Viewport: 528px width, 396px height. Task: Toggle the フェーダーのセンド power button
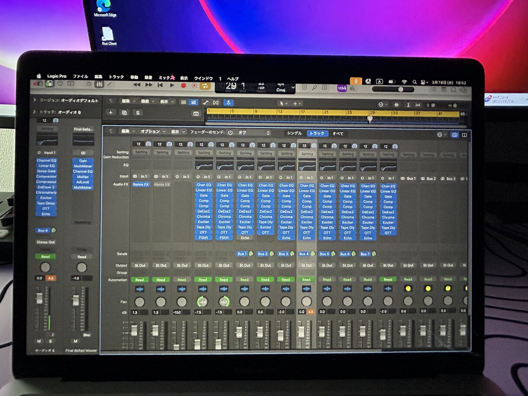click(230, 132)
